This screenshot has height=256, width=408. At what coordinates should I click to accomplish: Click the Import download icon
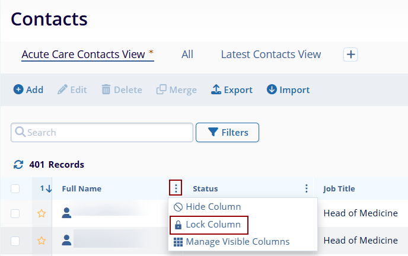(x=272, y=90)
